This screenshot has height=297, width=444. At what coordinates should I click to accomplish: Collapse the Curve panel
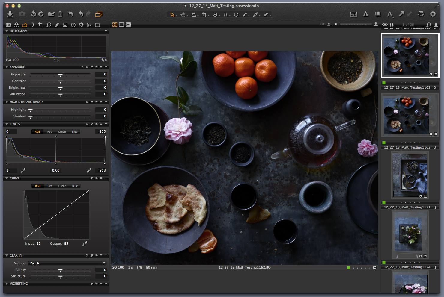(7, 178)
